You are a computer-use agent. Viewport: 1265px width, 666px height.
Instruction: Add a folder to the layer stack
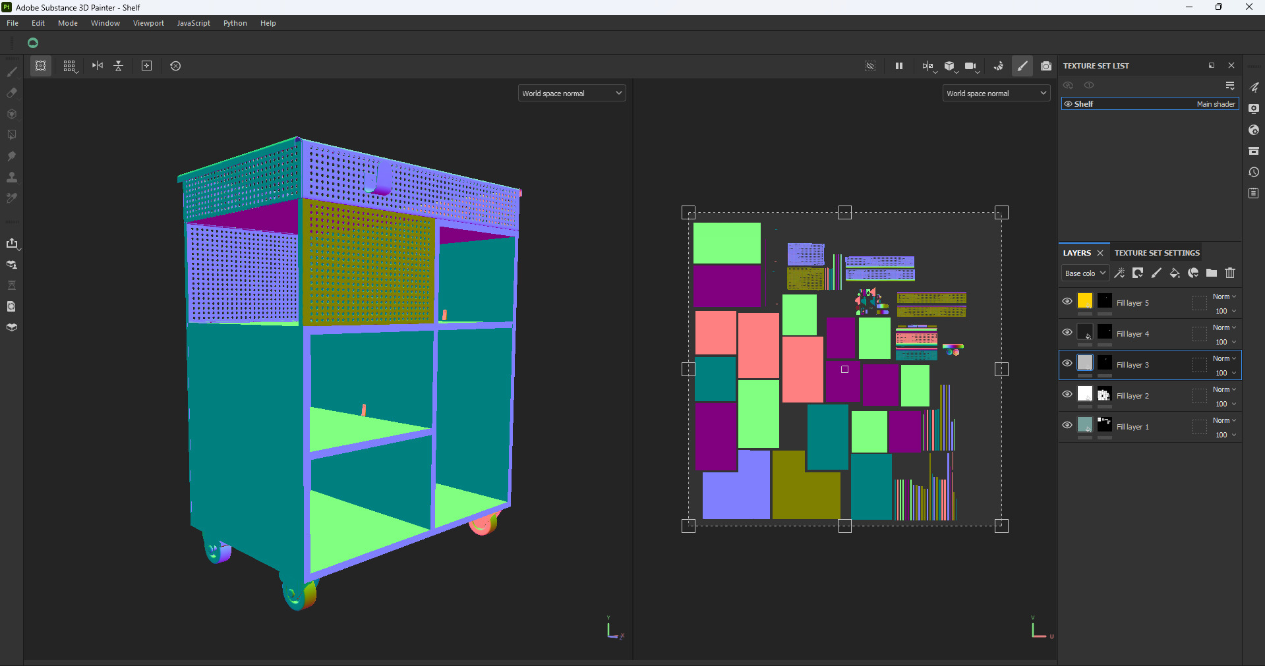(1212, 273)
